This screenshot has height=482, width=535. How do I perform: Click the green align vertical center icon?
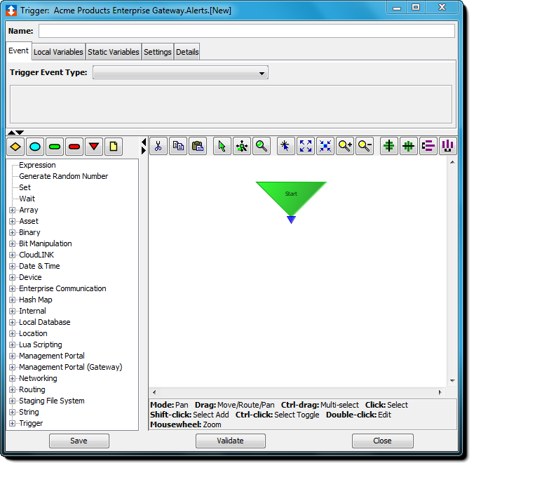pos(389,146)
